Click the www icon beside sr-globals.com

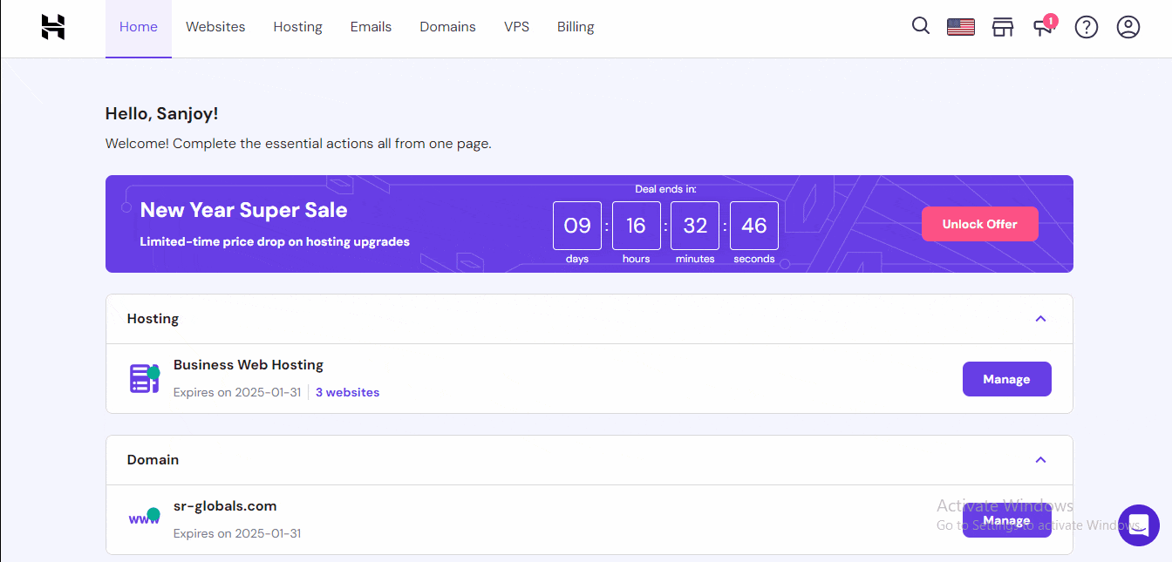[143, 517]
